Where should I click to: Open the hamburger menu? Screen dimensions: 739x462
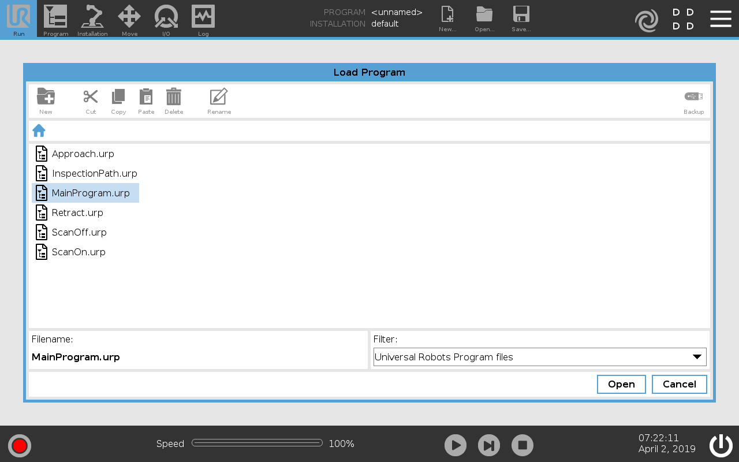point(721,19)
